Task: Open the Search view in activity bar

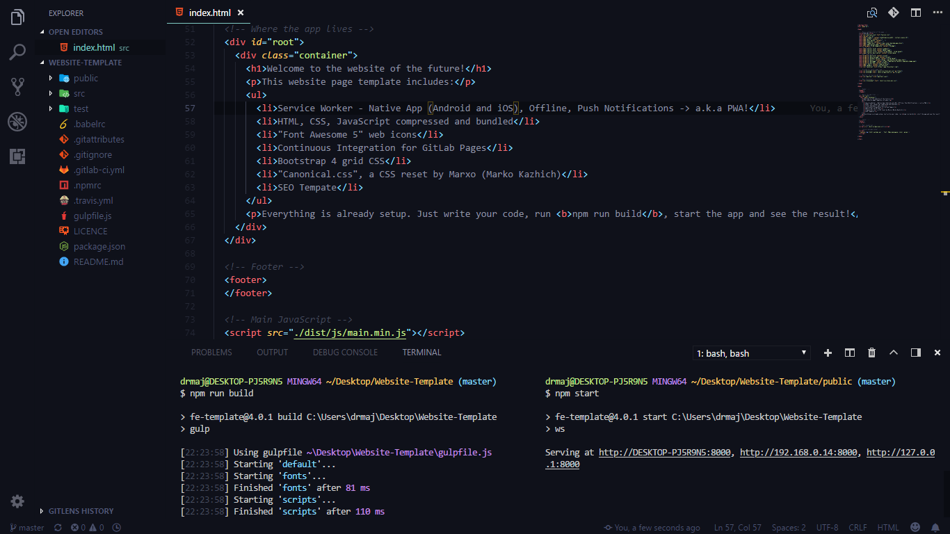Action: tap(17, 52)
